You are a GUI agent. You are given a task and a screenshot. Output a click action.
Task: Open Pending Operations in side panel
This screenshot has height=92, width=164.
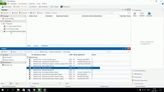point(140,80)
